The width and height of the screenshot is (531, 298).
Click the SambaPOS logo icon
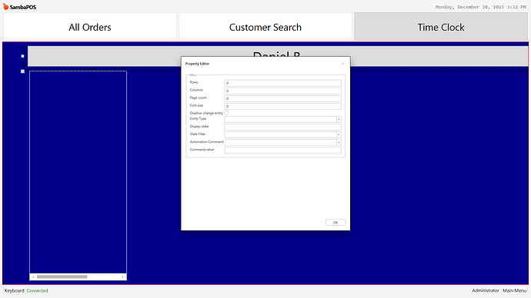click(5, 6)
